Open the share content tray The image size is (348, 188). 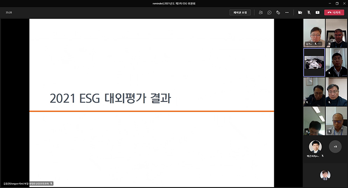coord(317,13)
